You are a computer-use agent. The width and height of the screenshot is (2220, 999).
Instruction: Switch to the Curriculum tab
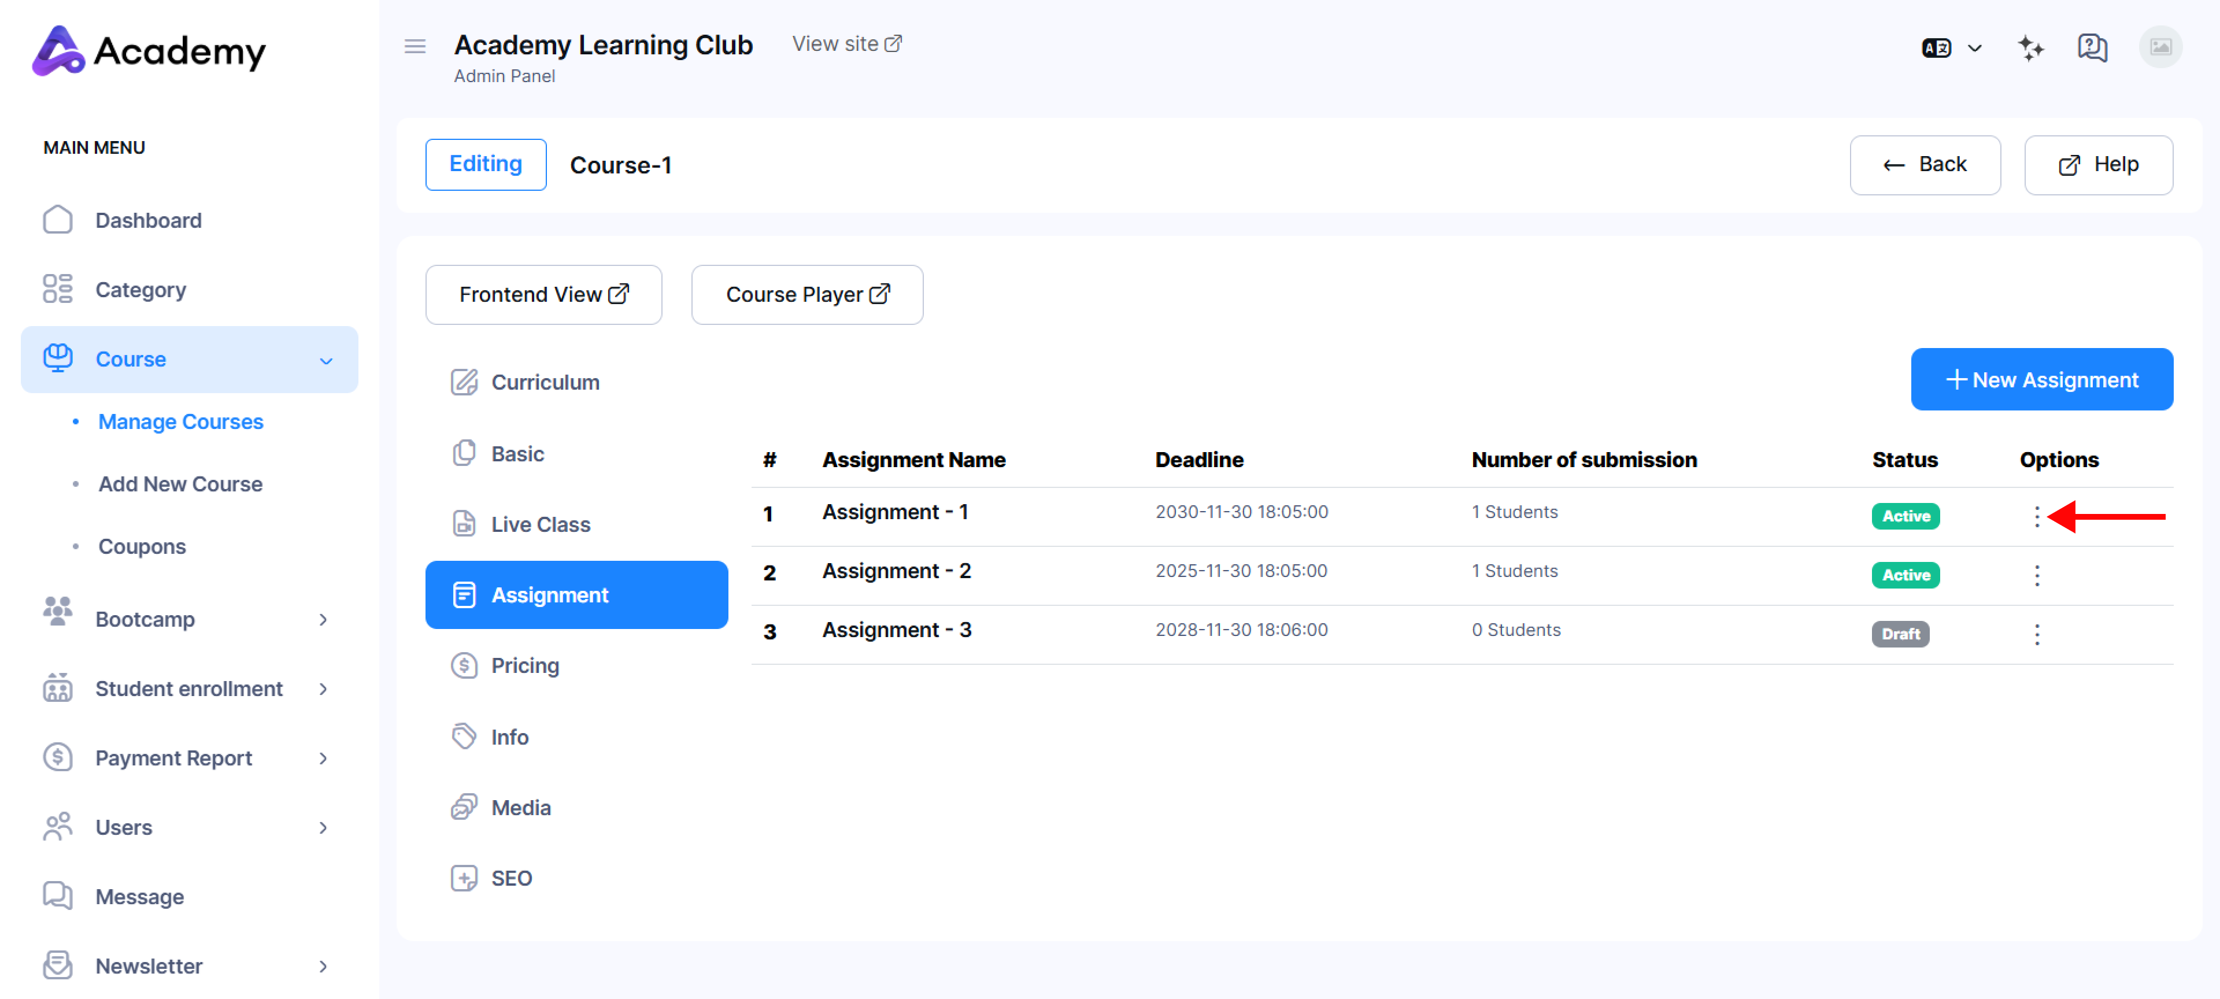coord(545,382)
